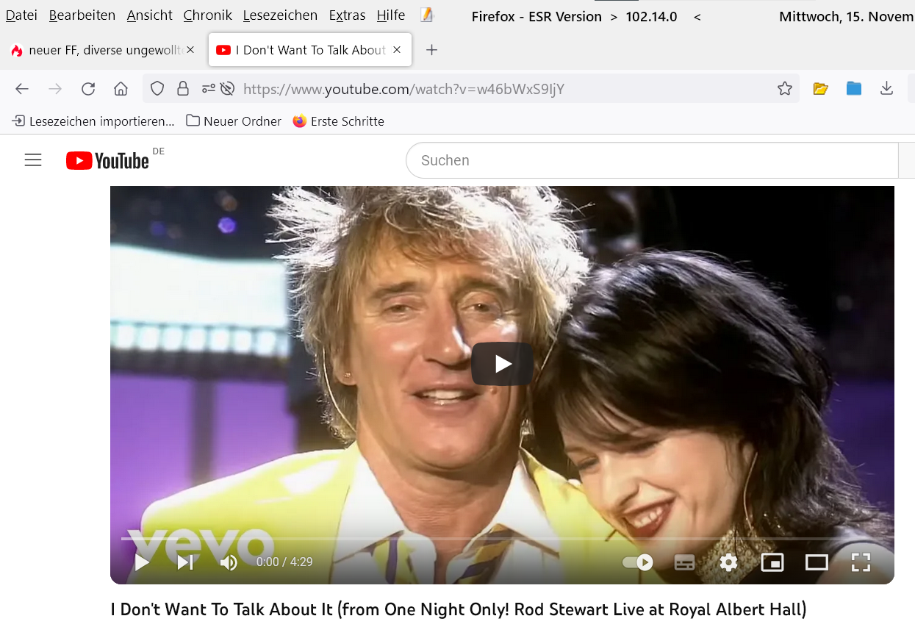Open the video settings gear
Image resolution: width=915 pixels, height=627 pixels.
click(x=728, y=562)
